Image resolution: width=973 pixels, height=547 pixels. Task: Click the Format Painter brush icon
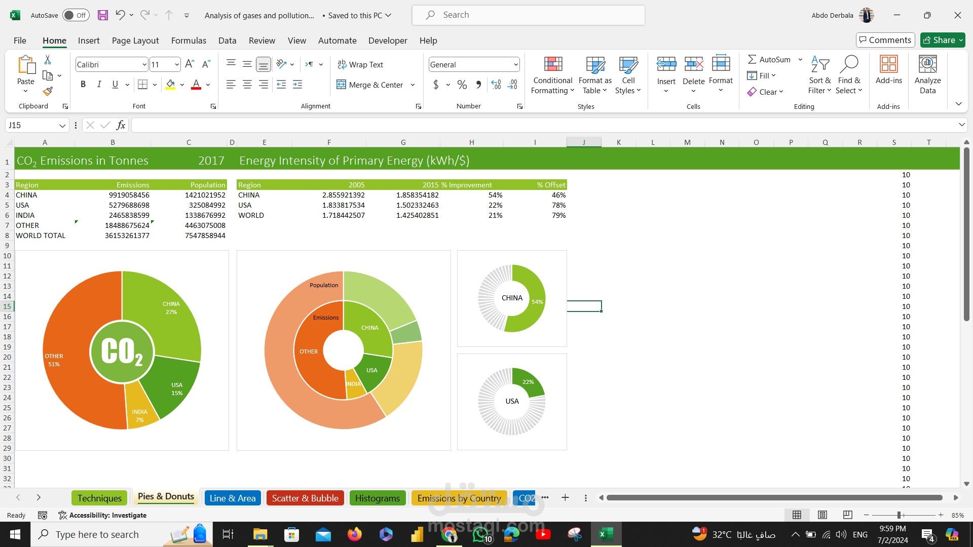[48, 91]
